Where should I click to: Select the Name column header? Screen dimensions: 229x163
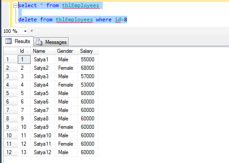pos(43,51)
